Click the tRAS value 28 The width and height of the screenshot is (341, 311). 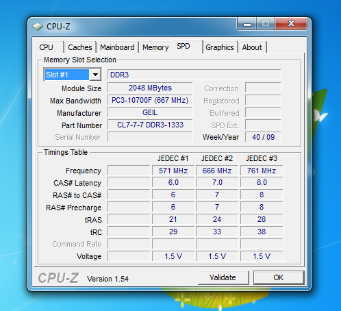point(262,219)
